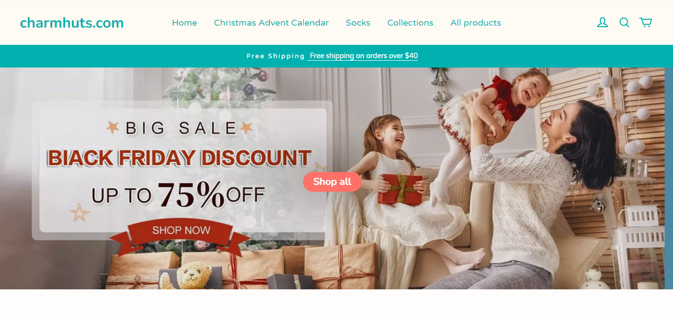Open the All products page
Image resolution: width=673 pixels, height=313 pixels.
click(475, 23)
